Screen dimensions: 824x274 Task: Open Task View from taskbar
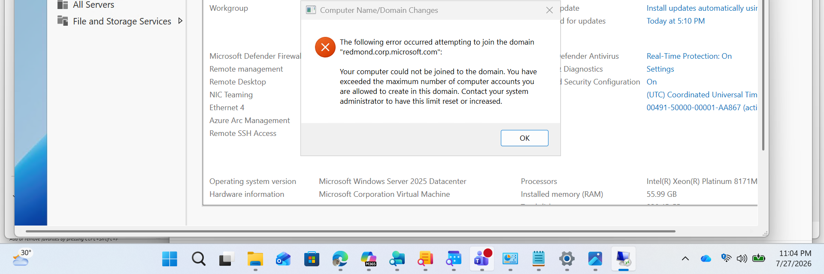pyautogui.click(x=227, y=259)
